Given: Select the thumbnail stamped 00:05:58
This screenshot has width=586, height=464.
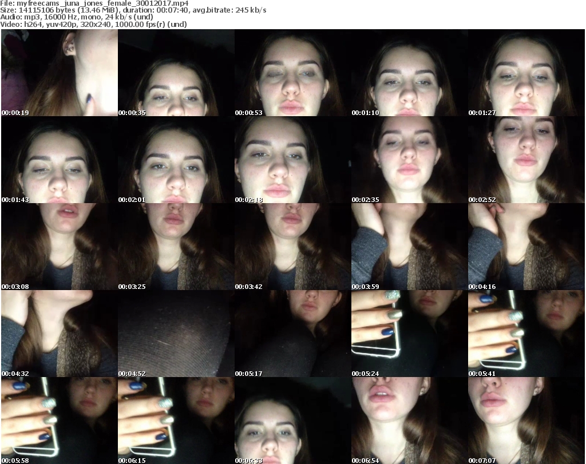Looking at the screenshot, I should click(x=60, y=421).
